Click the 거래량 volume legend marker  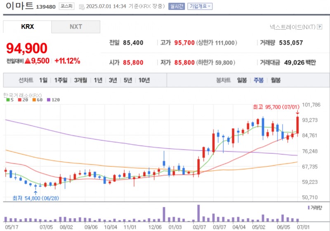pos(309,208)
